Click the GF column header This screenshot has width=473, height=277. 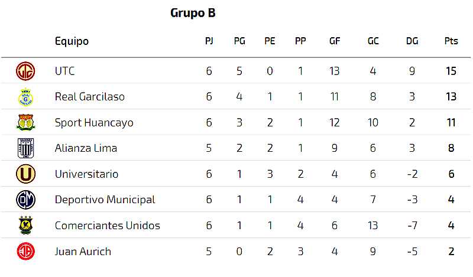coord(335,41)
